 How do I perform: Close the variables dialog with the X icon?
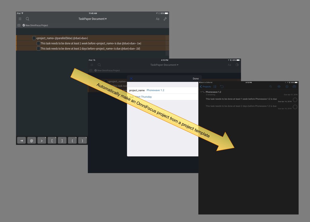[131, 78]
